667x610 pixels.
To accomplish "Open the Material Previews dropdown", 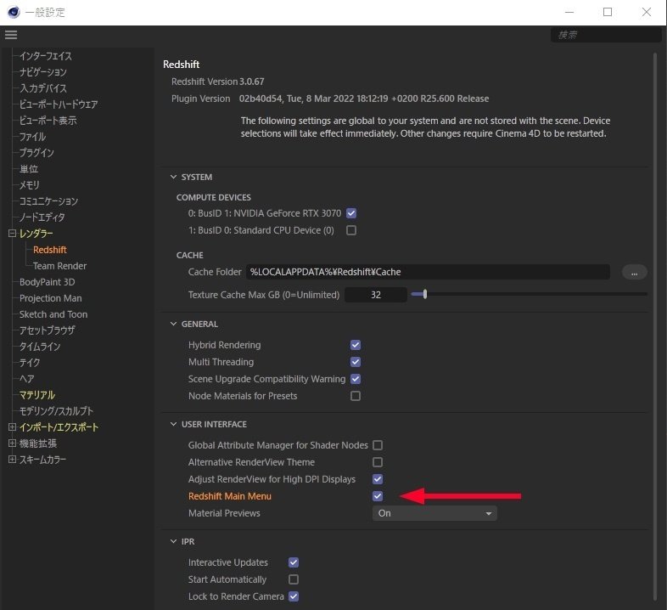I will (434, 513).
